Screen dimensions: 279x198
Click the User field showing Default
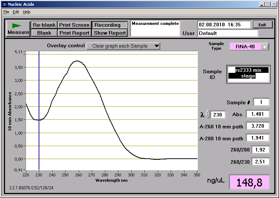(x=228, y=33)
